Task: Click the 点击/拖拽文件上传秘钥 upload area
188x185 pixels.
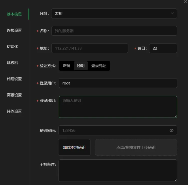Action: coord(136,147)
